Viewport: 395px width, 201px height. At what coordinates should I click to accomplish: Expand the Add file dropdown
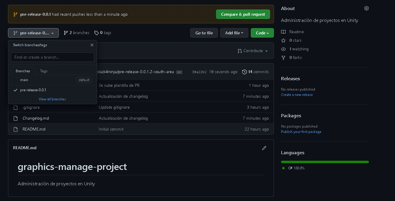tap(234, 33)
